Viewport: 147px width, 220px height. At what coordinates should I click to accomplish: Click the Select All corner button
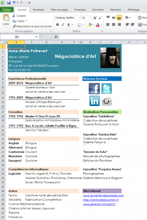coord(3,42)
